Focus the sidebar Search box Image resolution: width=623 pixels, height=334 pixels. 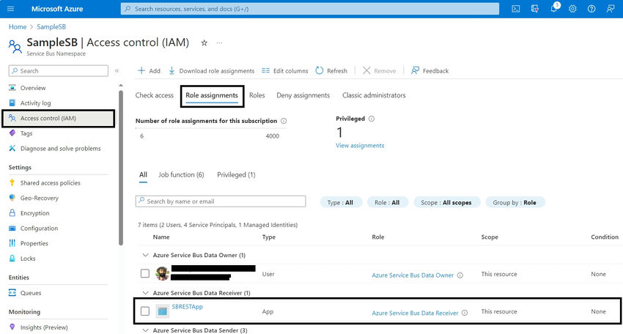[x=59, y=71]
